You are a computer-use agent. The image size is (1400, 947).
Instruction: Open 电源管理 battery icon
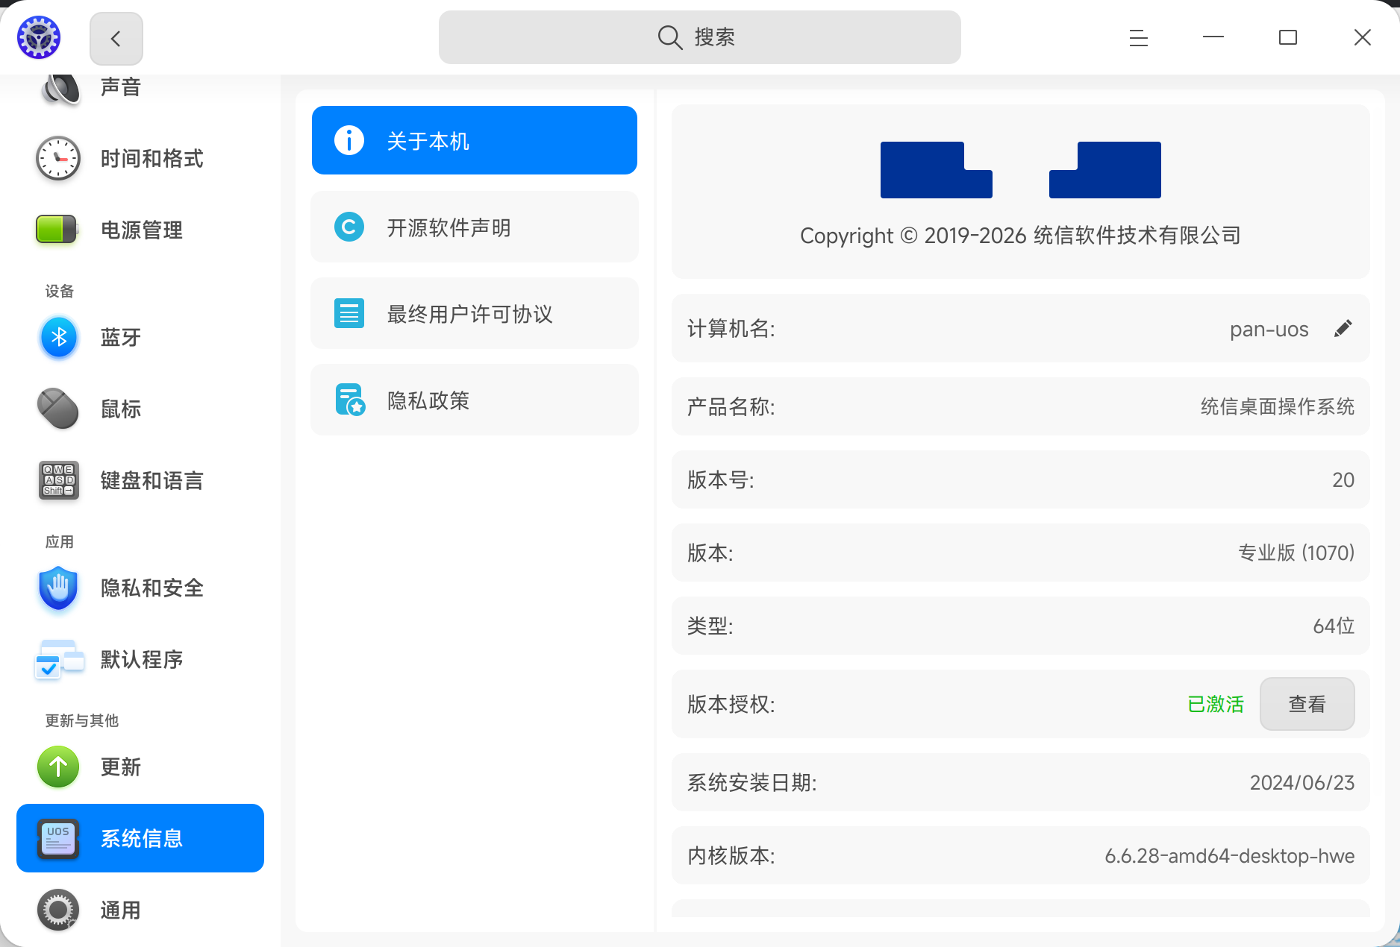[x=57, y=230]
